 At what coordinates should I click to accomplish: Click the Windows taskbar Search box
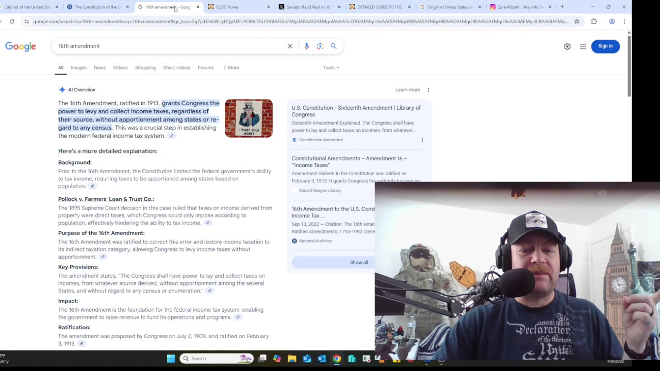tap(217, 359)
